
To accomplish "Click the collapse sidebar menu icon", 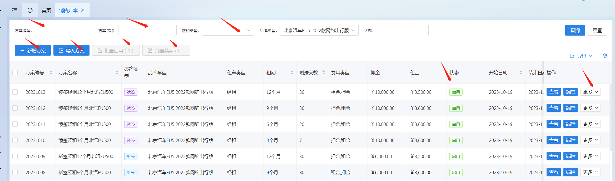I will tap(14, 10).
